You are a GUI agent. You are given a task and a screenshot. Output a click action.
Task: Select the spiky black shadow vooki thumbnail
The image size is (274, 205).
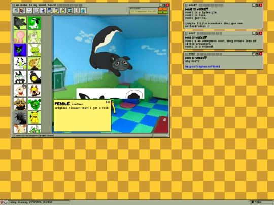point(20,117)
